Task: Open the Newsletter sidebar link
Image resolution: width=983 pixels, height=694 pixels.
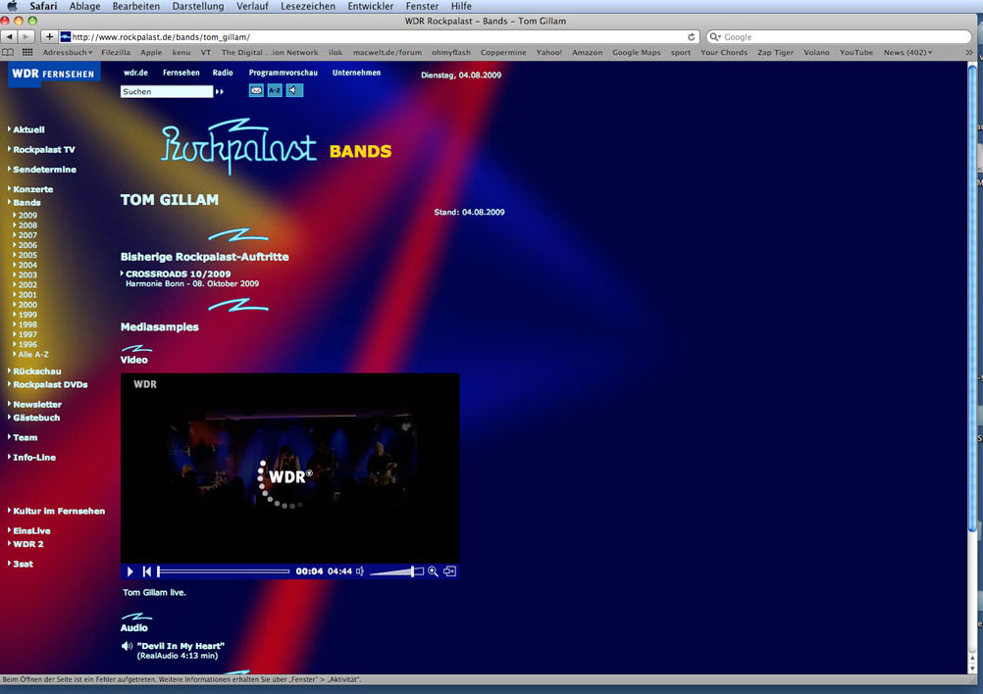Action: [37, 405]
